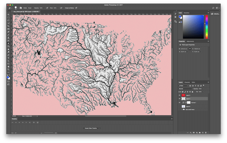Toggle lock all padlock

coord(192,92)
